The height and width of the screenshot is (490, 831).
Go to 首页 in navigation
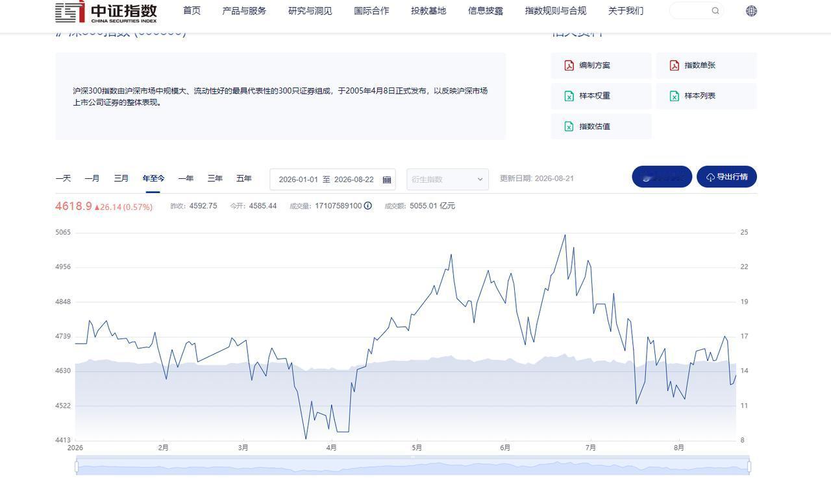(192, 10)
